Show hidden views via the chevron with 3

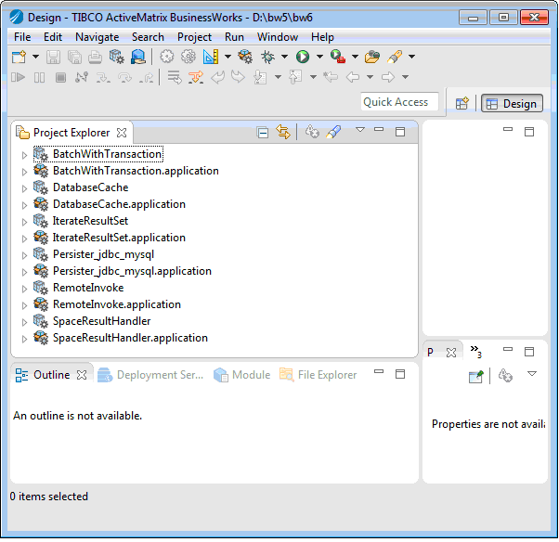(476, 352)
